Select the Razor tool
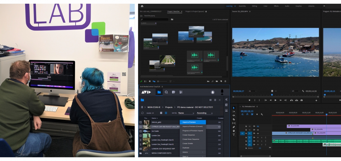This screenshot has height=161, width=341. pyautogui.click(x=234, y=119)
